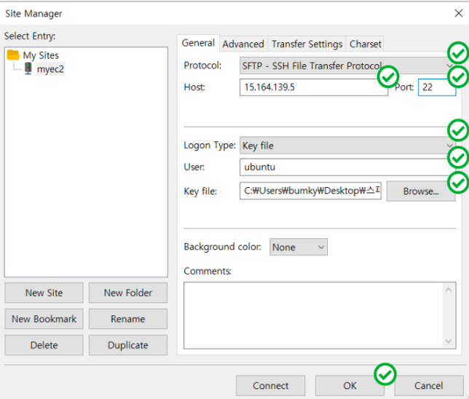Open the Logon Type dropdown
Image resolution: width=469 pixels, height=399 pixels.
[347, 146]
